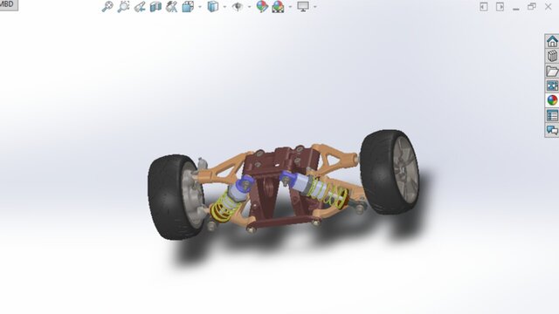This screenshot has width=559, height=314.
Task: Open the SOLIDWORKS Forum chat tab
Action: (552, 130)
